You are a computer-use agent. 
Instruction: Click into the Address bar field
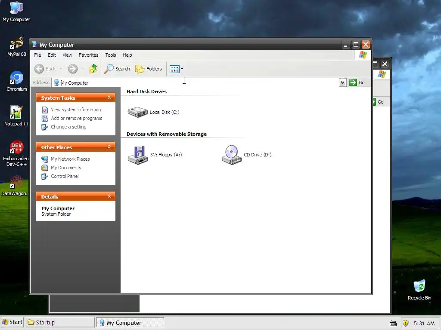[x=195, y=82]
